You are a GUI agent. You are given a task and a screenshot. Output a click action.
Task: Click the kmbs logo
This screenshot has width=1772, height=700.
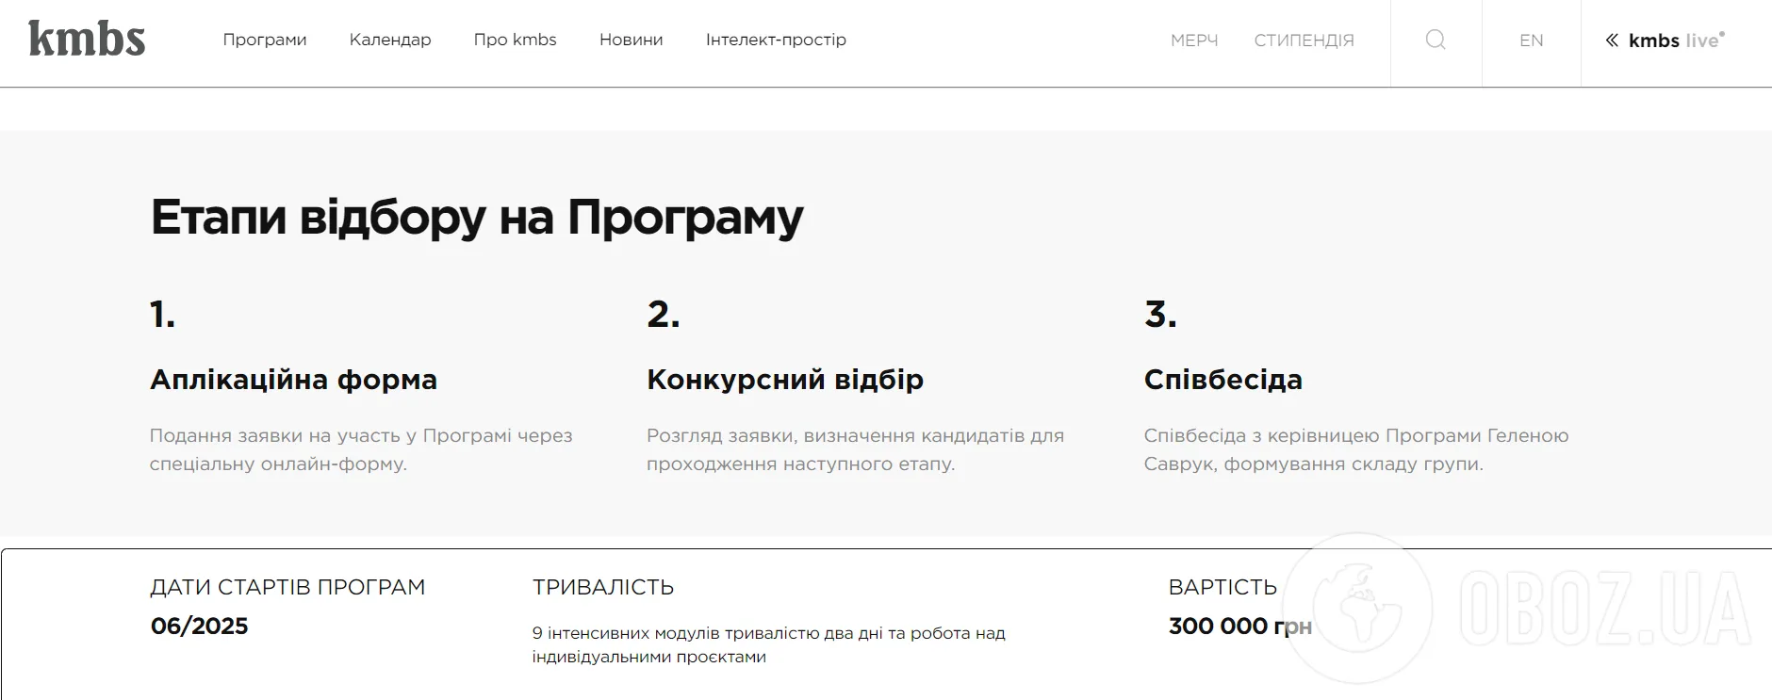(x=87, y=39)
